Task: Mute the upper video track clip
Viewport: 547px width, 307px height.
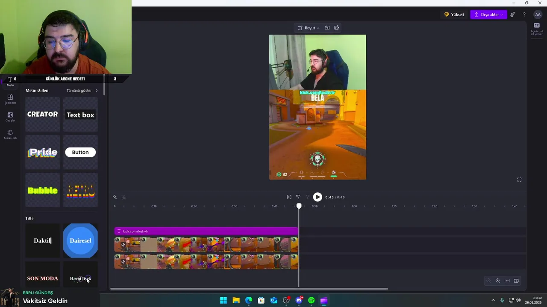Action: 123,245
